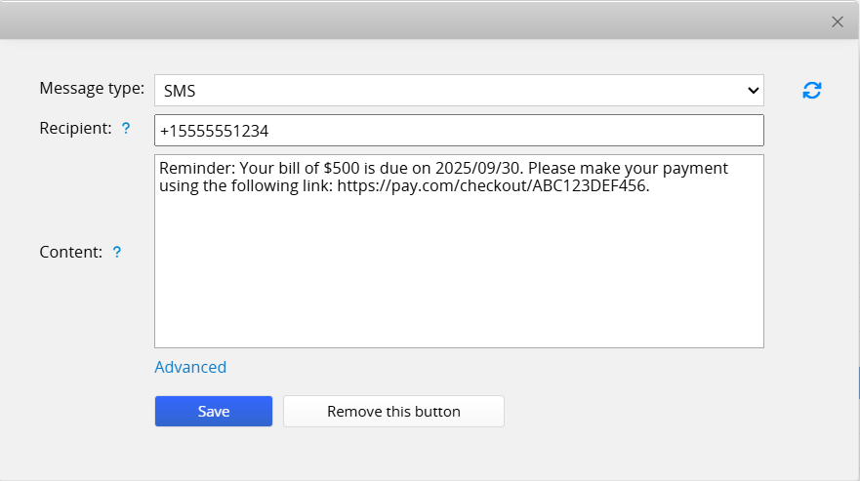This screenshot has height=481, width=860.
Task: Click the "Message type:" label
Action: coord(92,89)
